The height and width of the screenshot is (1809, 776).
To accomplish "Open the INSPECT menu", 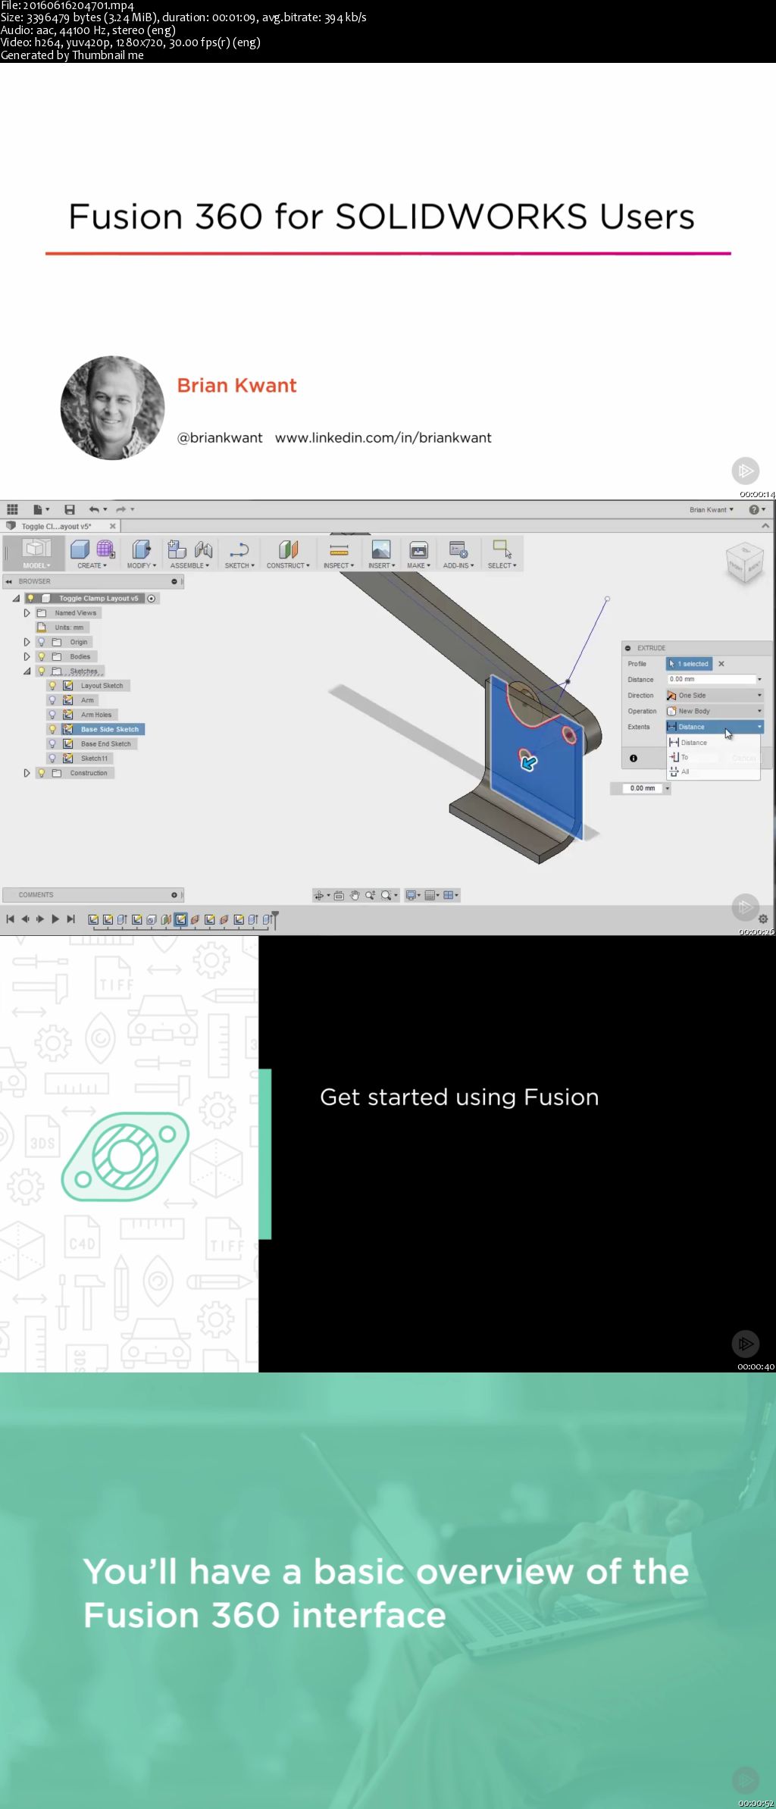I will coord(339,565).
